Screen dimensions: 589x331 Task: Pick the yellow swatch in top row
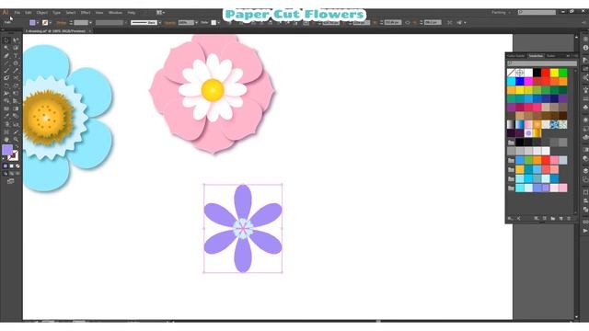554,73
